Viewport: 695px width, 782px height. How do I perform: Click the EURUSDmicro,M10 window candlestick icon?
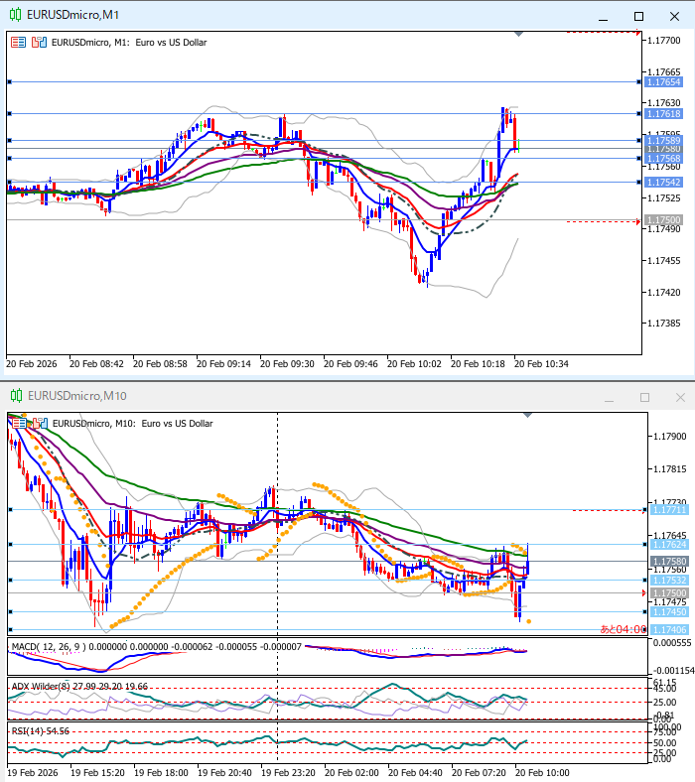click(14, 397)
